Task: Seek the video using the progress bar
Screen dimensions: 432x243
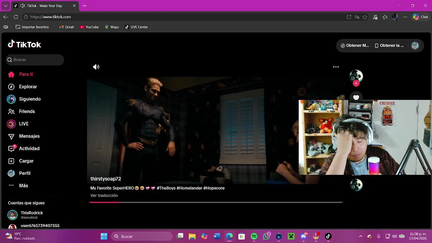Action: (216, 202)
